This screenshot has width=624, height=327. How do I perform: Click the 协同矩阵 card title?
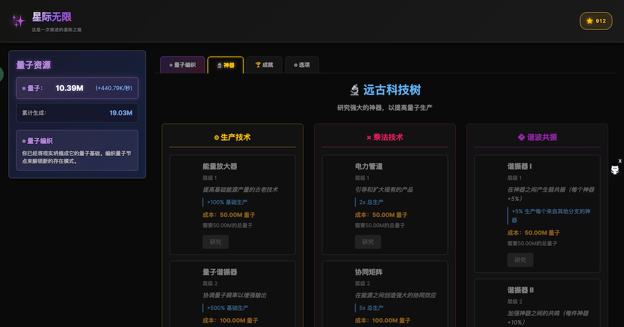point(368,272)
